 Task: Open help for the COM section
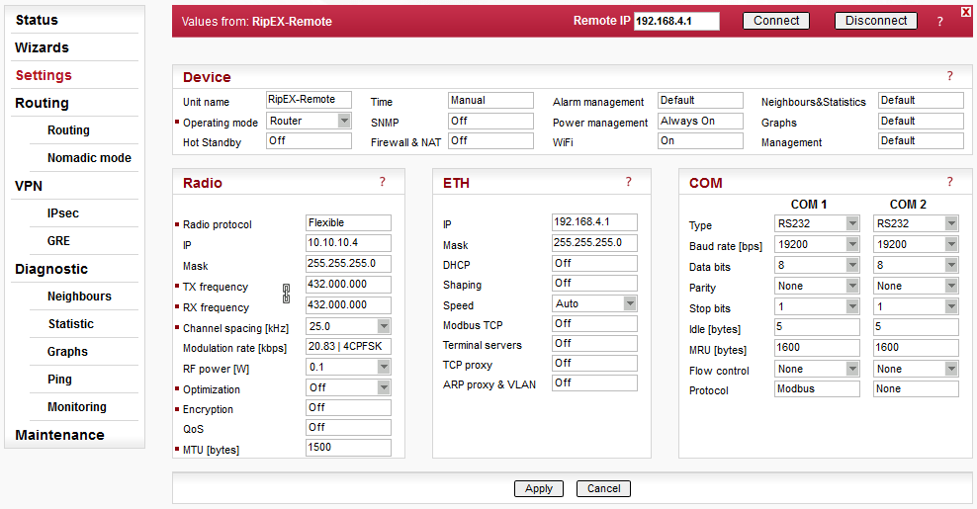[x=949, y=182]
